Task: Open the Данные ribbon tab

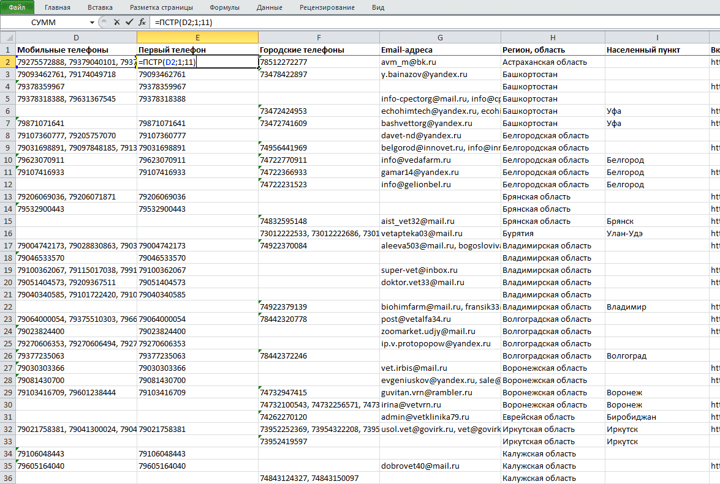Action: point(270,7)
